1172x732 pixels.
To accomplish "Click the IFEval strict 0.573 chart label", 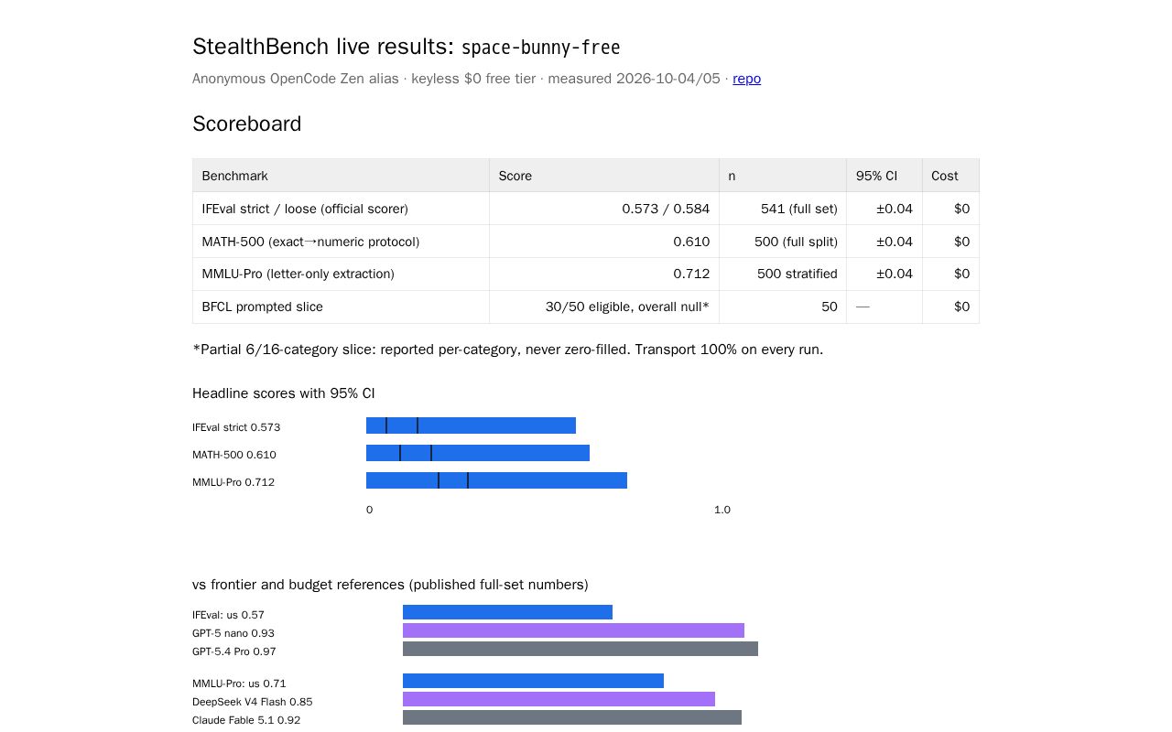I will tap(236, 427).
